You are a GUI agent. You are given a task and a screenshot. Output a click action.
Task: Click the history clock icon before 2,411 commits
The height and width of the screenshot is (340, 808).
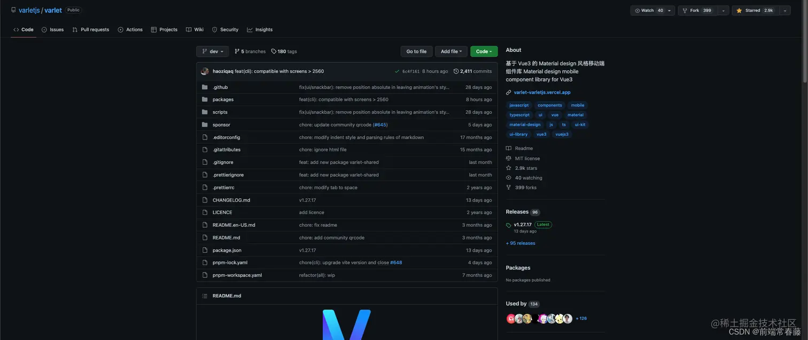(456, 71)
